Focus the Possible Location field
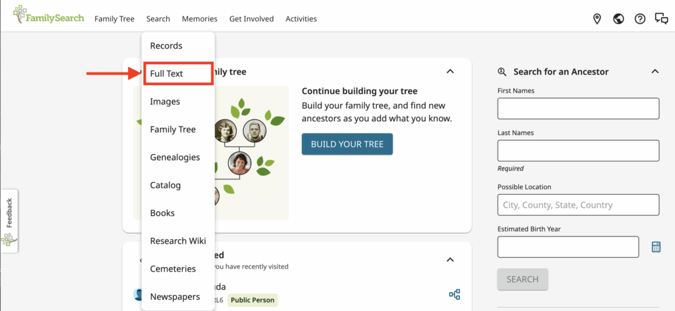The width and height of the screenshot is (675, 311). click(578, 205)
